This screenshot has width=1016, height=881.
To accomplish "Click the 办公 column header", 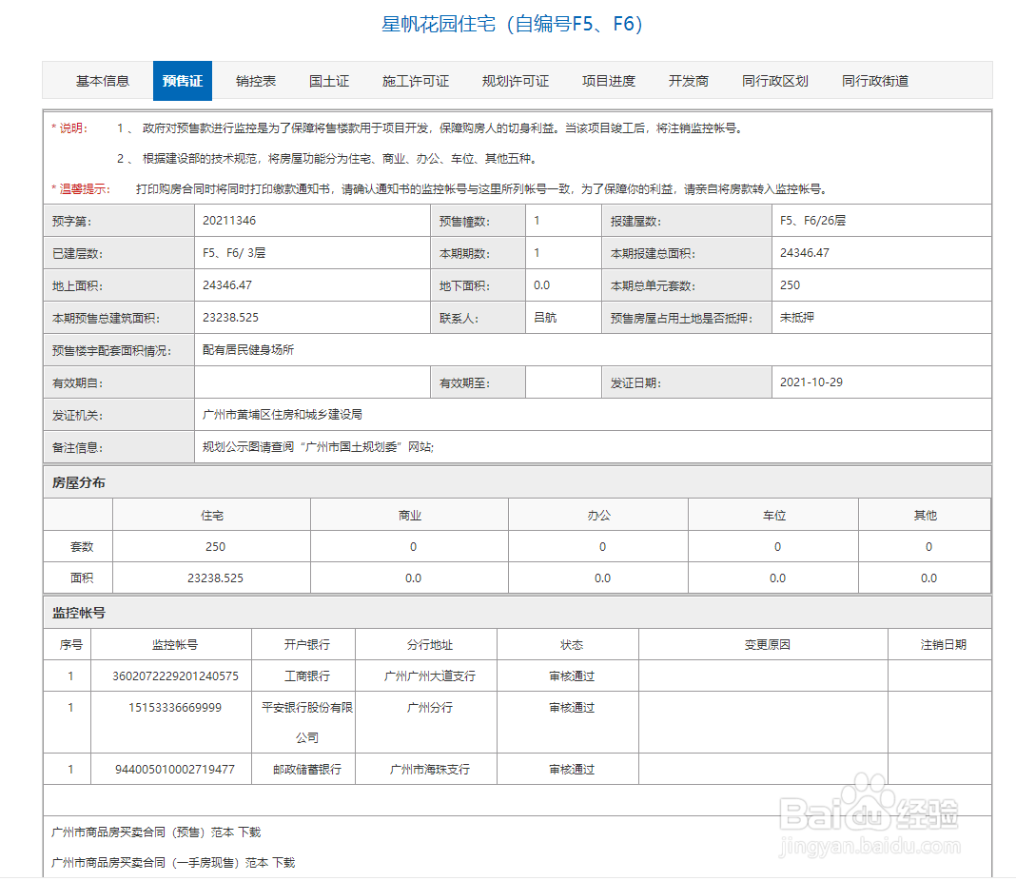I will pos(598,515).
